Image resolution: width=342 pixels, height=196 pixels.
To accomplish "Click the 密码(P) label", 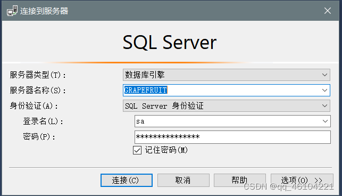I will [39, 137].
